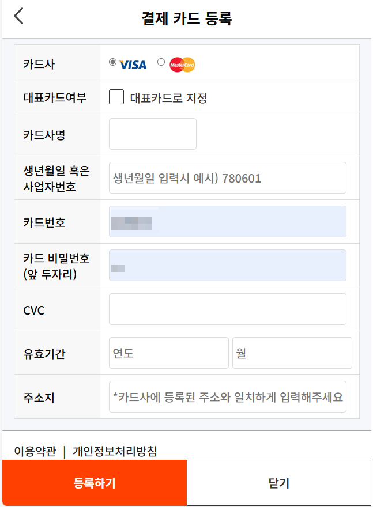Click the VISA logo
The height and width of the screenshot is (507, 373).
pos(133,65)
